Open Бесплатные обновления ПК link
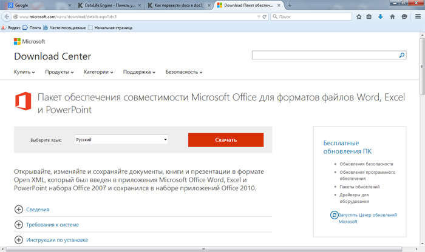Image resolution: width=425 pixels, height=252 pixels. click(x=347, y=147)
